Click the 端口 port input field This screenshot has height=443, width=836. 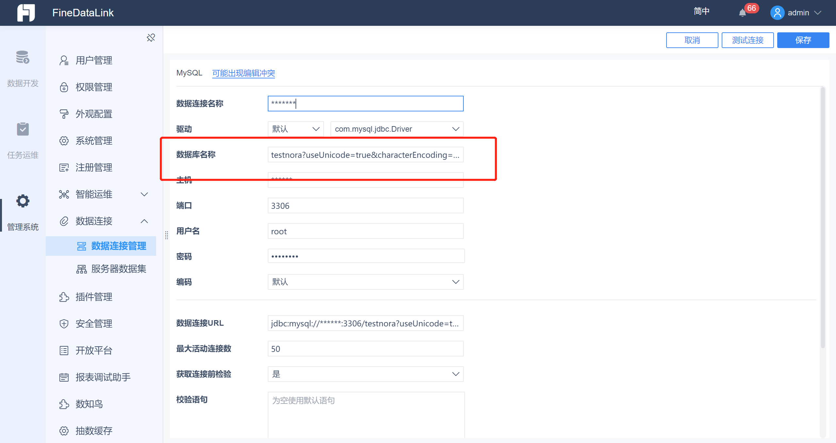pos(365,206)
